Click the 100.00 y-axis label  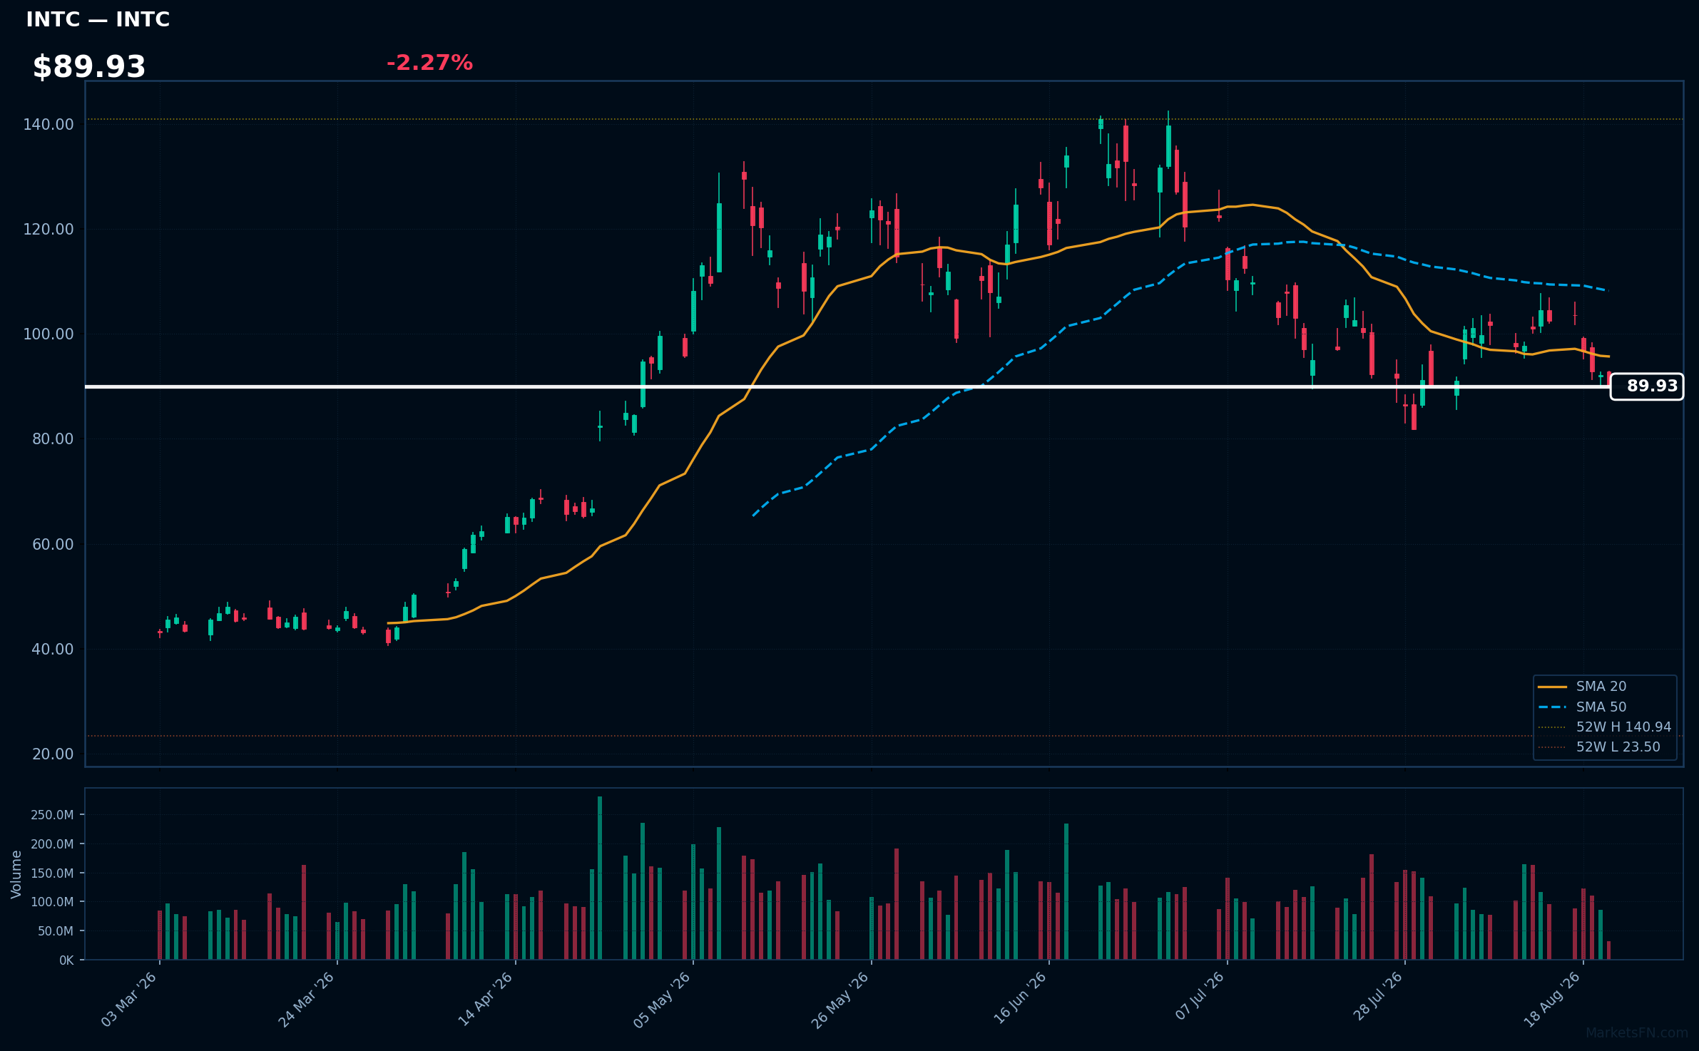[x=49, y=334]
